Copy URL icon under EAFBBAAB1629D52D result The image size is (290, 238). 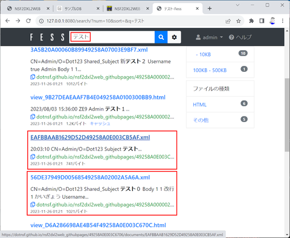click(x=33, y=156)
